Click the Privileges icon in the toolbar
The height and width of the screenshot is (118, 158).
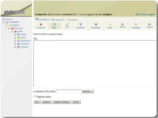136,24
